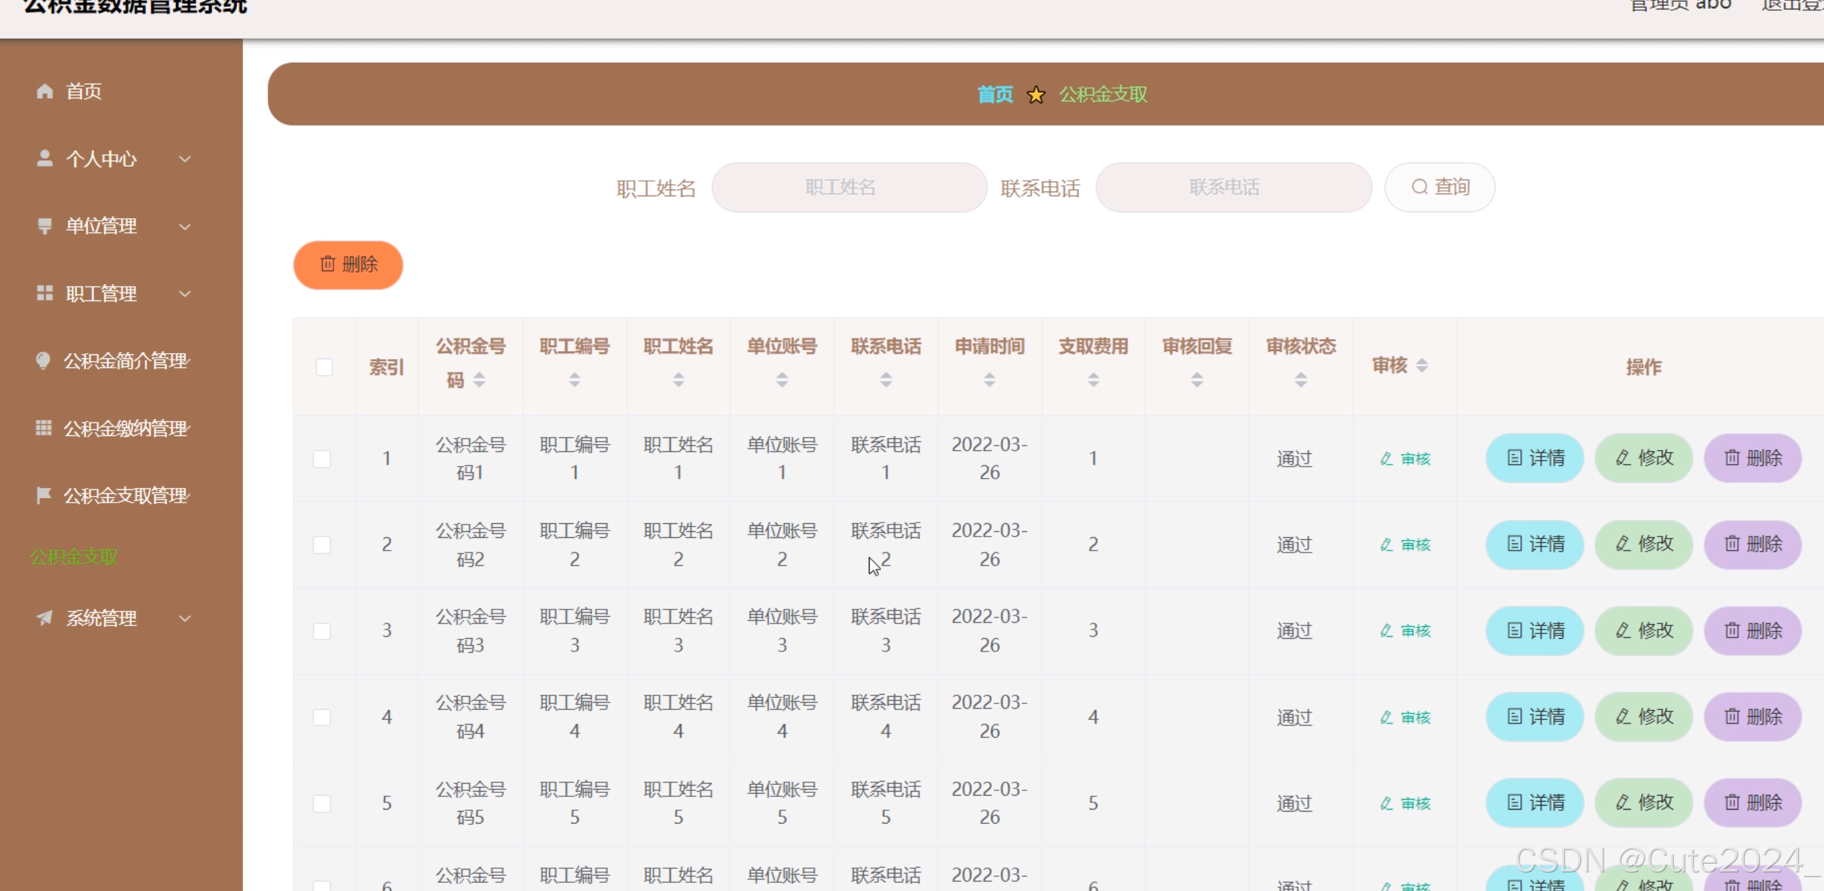Tick the checkbox for row 5

tap(321, 804)
